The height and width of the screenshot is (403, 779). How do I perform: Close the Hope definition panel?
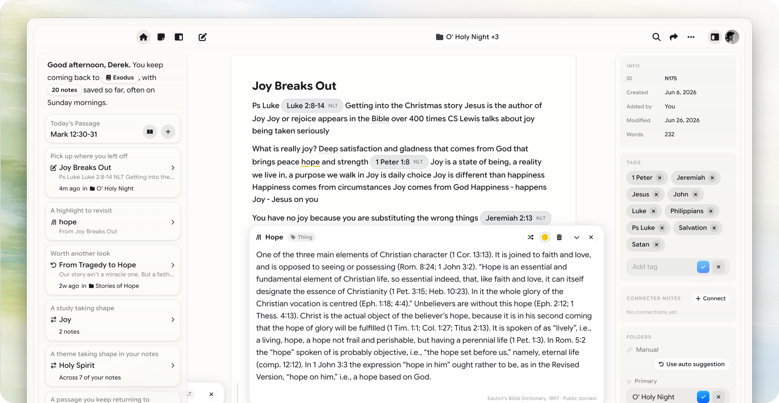tap(591, 237)
